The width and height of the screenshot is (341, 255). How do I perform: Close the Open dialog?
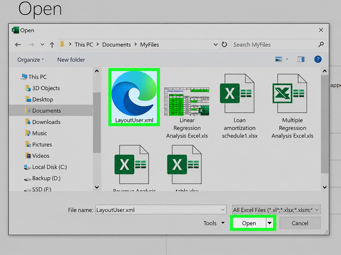tap(321, 30)
